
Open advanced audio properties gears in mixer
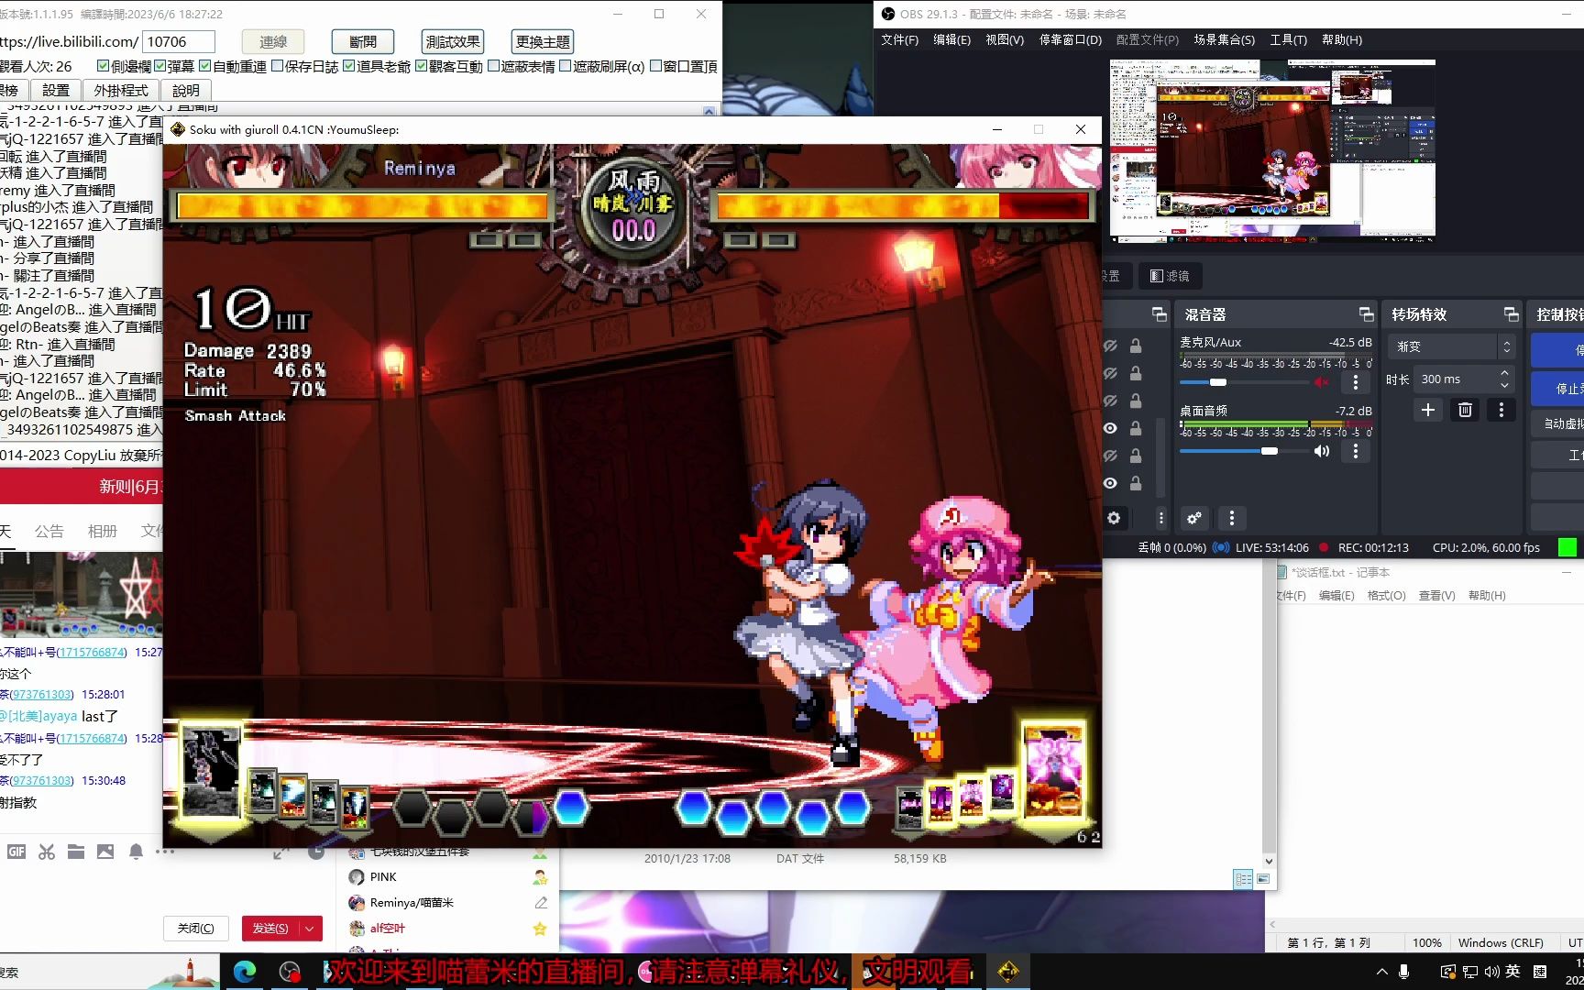coord(1193,518)
